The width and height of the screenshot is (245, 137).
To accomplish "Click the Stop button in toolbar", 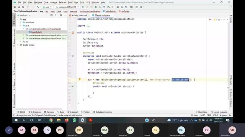I will [112, 7].
